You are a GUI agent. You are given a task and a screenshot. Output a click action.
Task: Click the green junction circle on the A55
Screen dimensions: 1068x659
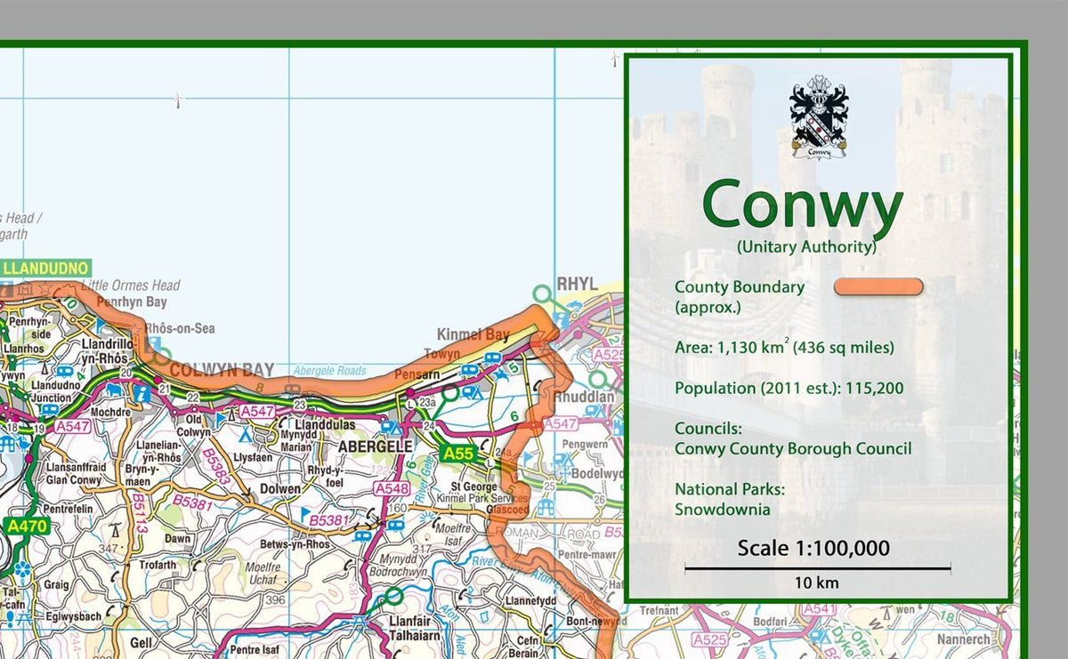pyautogui.click(x=450, y=394)
